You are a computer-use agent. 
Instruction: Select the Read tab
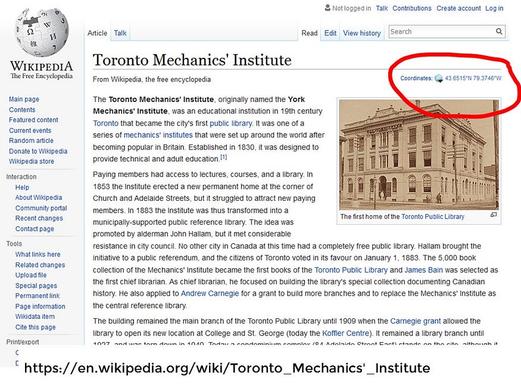pyautogui.click(x=310, y=33)
